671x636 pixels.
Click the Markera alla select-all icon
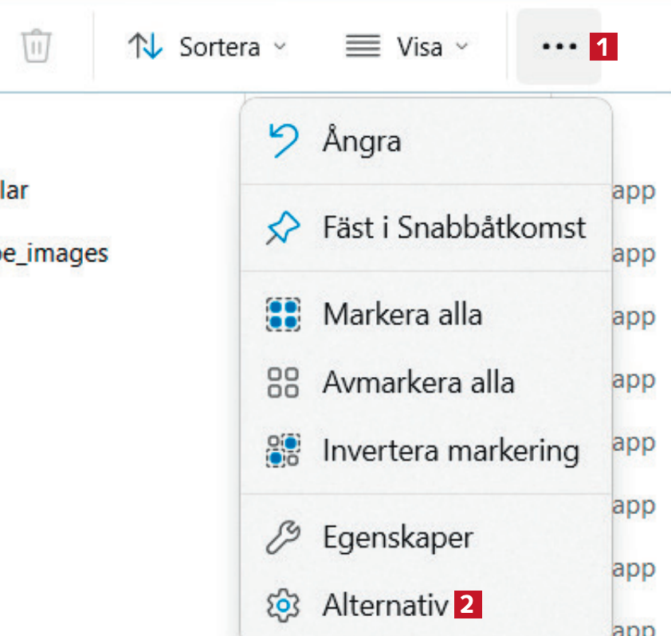(281, 315)
